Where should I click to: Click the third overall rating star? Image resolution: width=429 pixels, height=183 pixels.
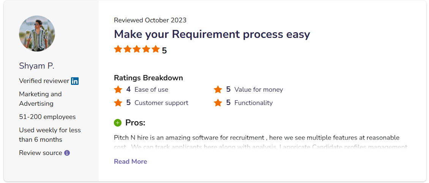pos(137,49)
